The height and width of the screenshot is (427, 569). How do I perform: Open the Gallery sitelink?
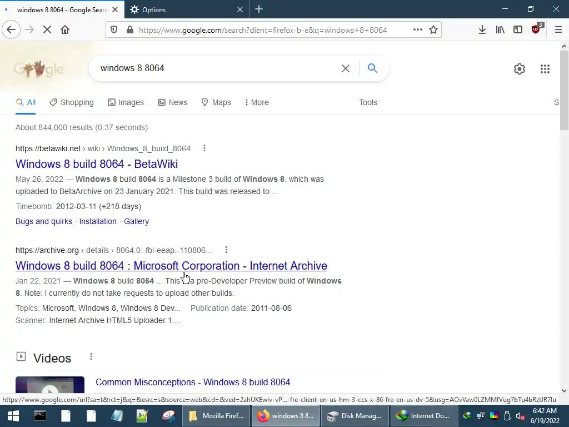click(x=137, y=221)
